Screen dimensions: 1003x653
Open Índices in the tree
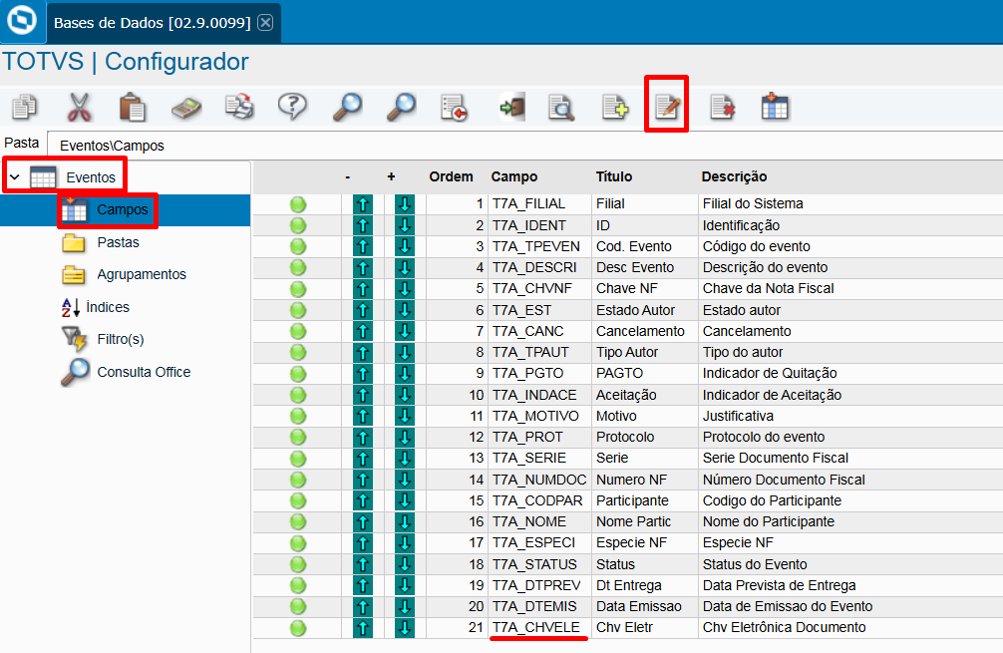click(x=108, y=307)
